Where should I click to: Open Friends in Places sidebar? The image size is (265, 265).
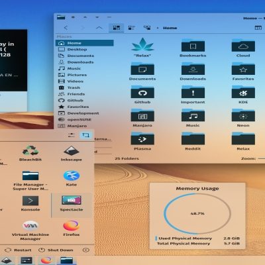[x=85, y=94]
